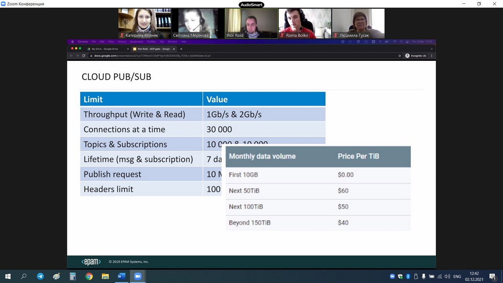Open Windows taskbar search
503x283 pixels.
24,276
